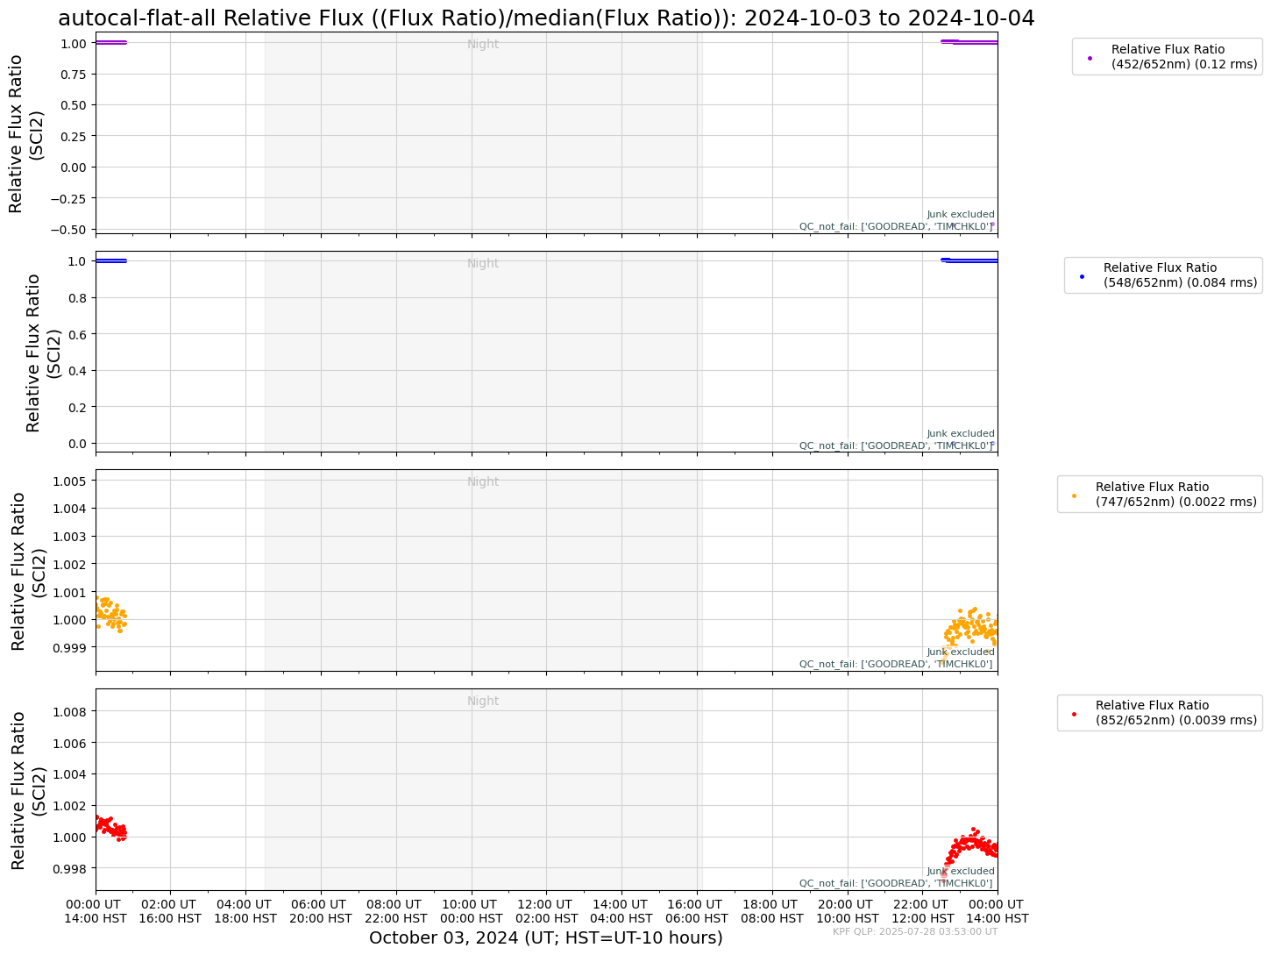Click the QC_not_fail annotation in the bottom panel
Viewport: 1271px width, 955px height.
click(x=896, y=883)
